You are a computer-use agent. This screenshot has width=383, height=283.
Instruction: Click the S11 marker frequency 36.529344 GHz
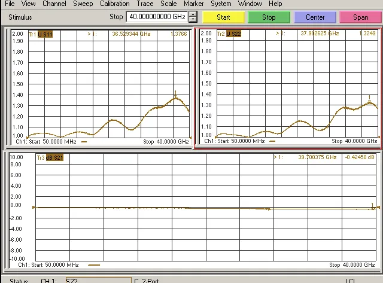131,34
